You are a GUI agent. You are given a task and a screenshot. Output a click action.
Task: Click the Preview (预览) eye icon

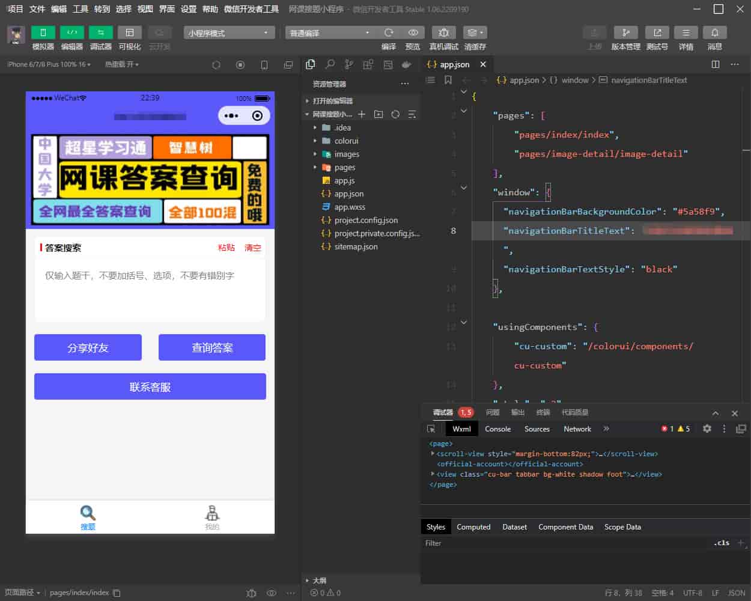point(413,33)
